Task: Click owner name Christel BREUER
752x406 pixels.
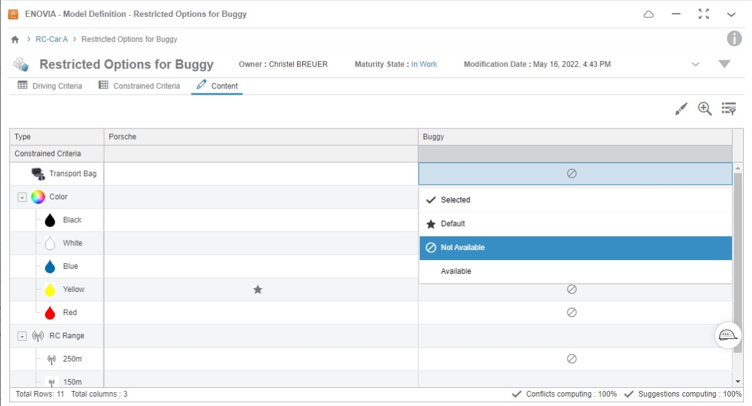Action: tap(298, 65)
